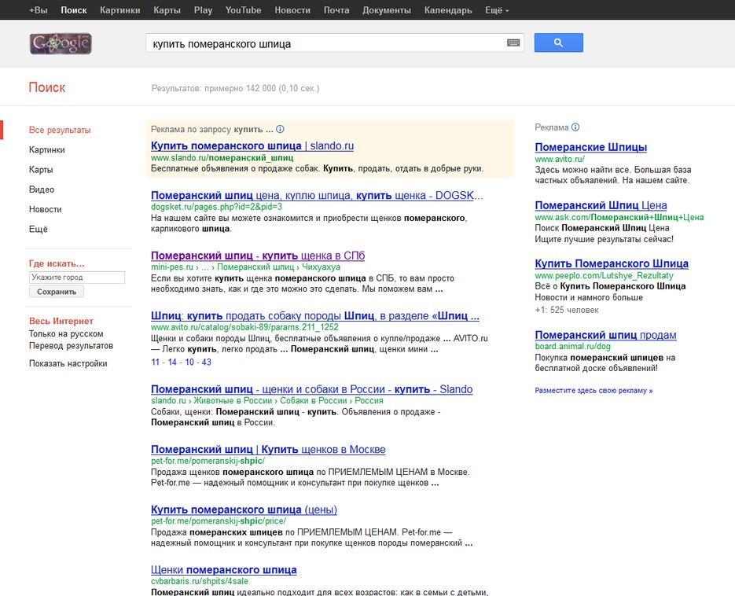Select 'Видео' in the left sidebar
Screen dimensions: 735x596
click(x=42, y=189)
